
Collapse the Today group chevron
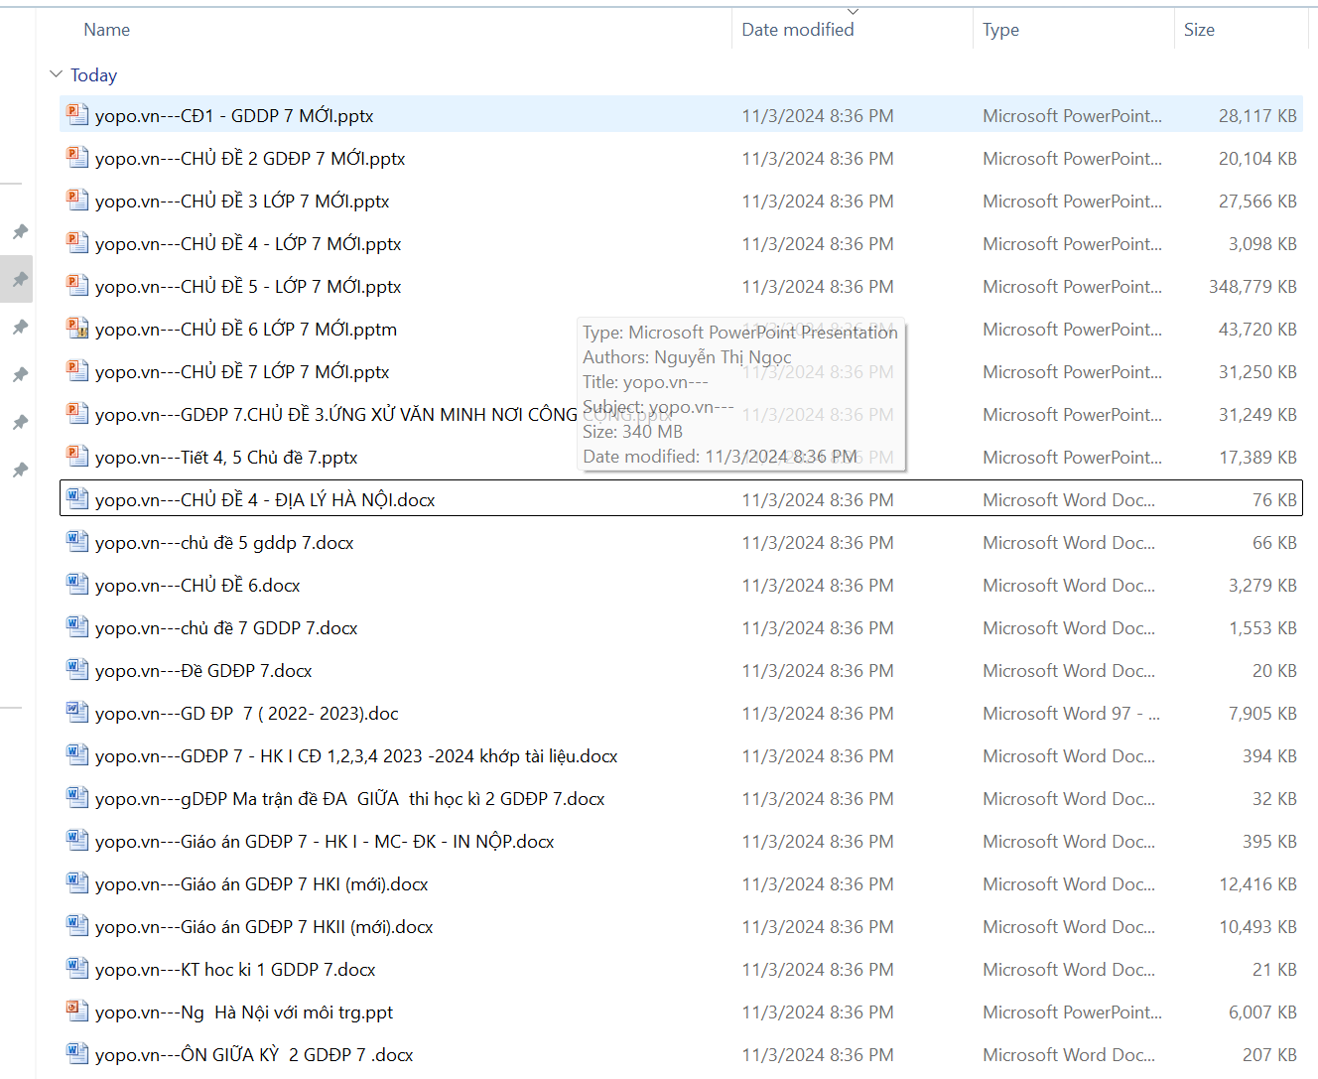click(x=56, y=74)
